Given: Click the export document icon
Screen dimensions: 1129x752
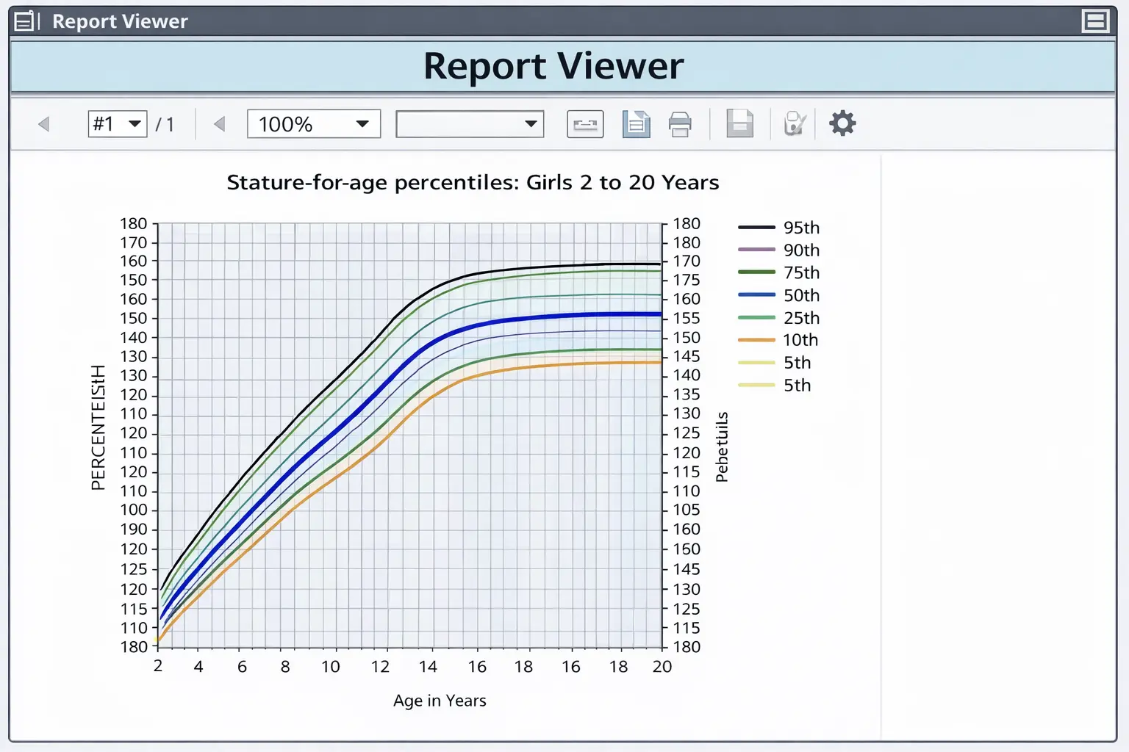Looking at the screenshot, I should click(x=636, y=123).
